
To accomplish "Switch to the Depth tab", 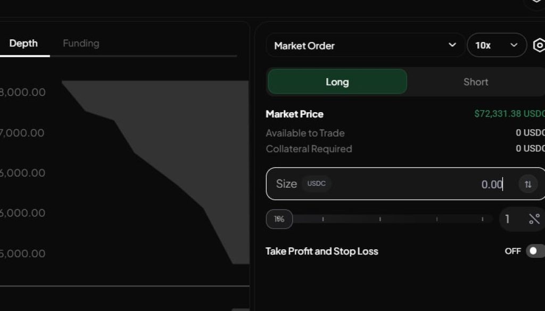I will pos(23,44).
